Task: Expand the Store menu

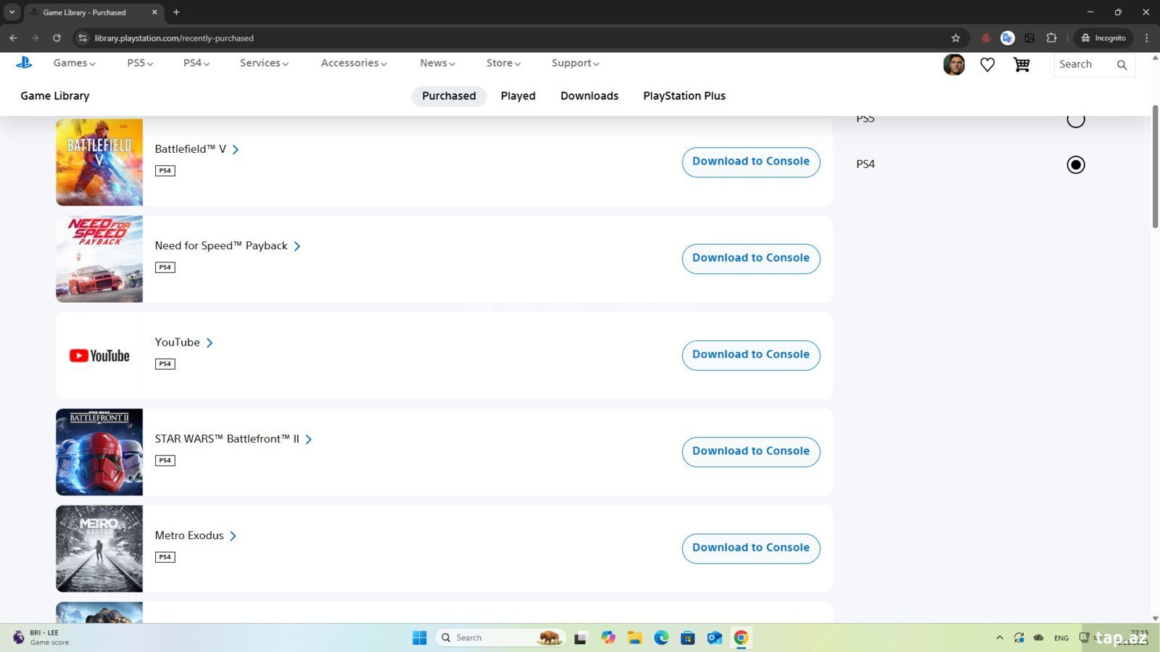Action: [x=503, y=63]
